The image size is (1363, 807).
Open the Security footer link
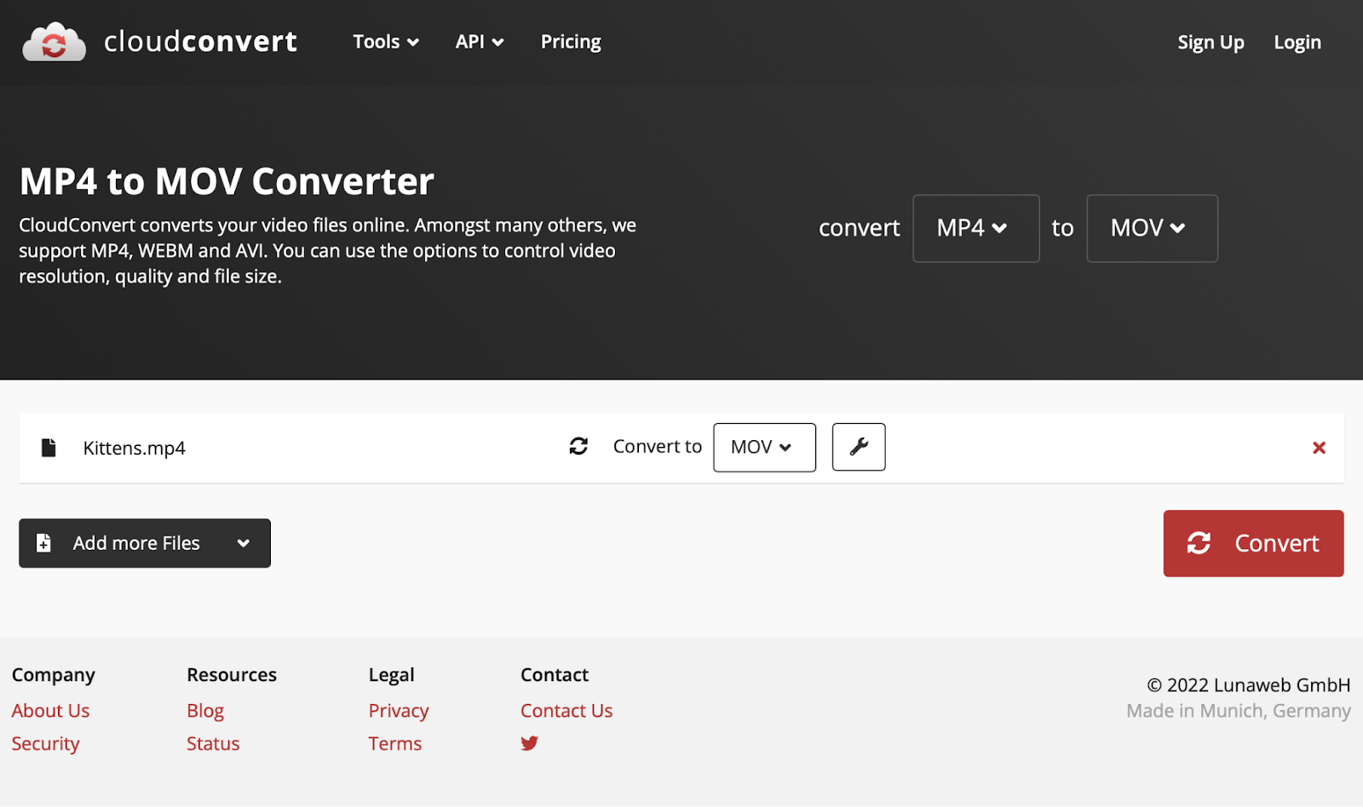coord(45,744)
